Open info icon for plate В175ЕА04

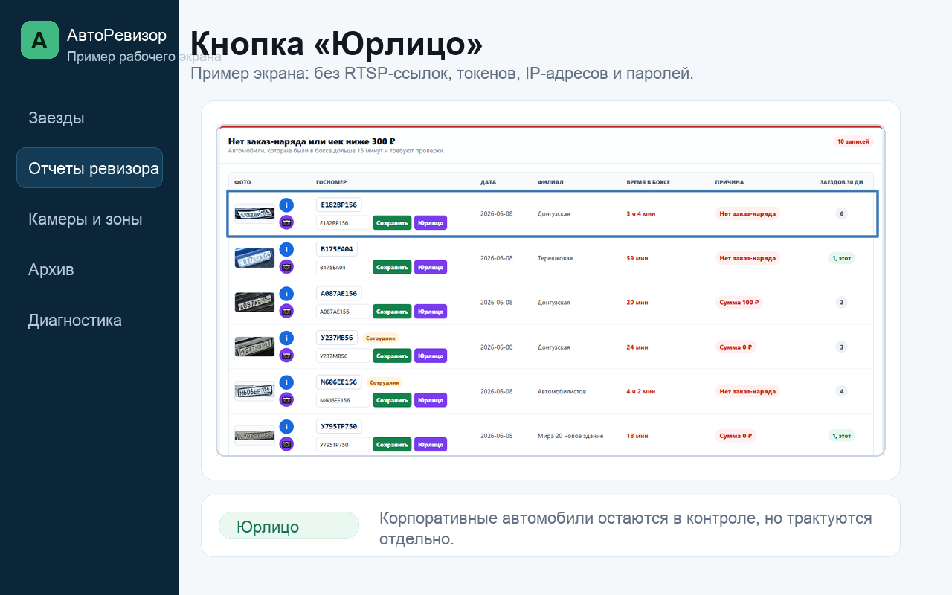(286, 249)
